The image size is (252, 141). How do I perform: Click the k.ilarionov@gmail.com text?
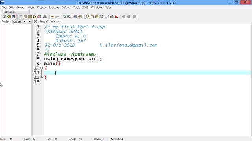(x=129, y=45)
